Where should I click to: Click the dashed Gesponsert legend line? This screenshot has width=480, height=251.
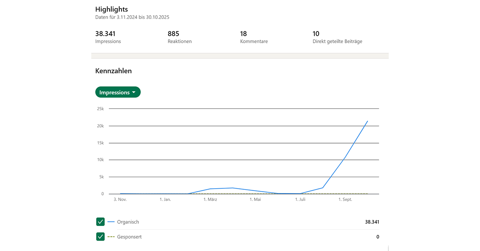pyautogui.click(x=111, y=237)
